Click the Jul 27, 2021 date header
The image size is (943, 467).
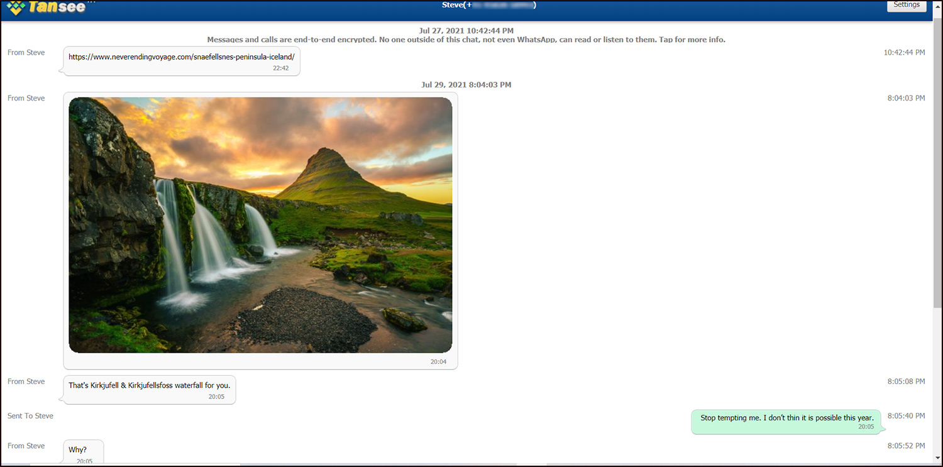point(466,30)
